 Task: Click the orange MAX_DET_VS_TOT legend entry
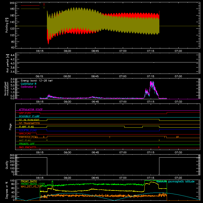tap(31, 187)
